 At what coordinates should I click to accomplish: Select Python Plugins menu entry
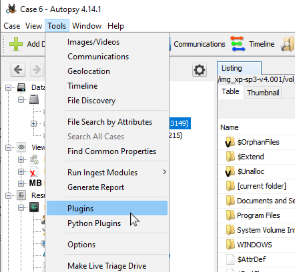pos(107,223)
